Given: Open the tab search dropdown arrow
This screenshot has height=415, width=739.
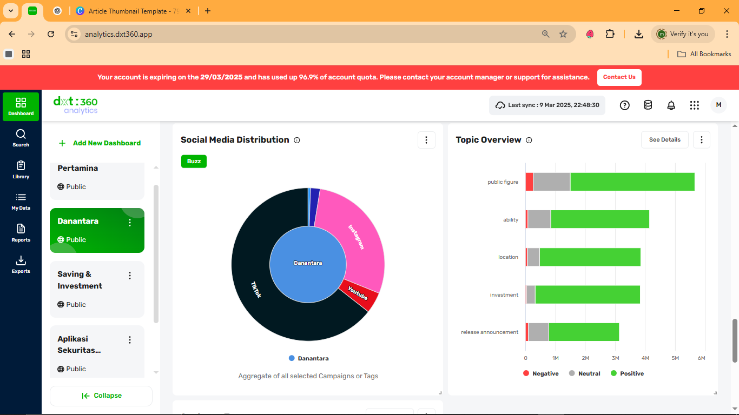Looking at the screenshot, I should click(10, 11).
